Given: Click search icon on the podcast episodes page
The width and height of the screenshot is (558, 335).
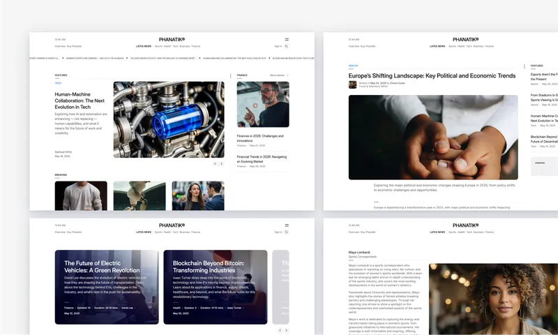Looking at the screenshot, I should click(x=287, y=232).
